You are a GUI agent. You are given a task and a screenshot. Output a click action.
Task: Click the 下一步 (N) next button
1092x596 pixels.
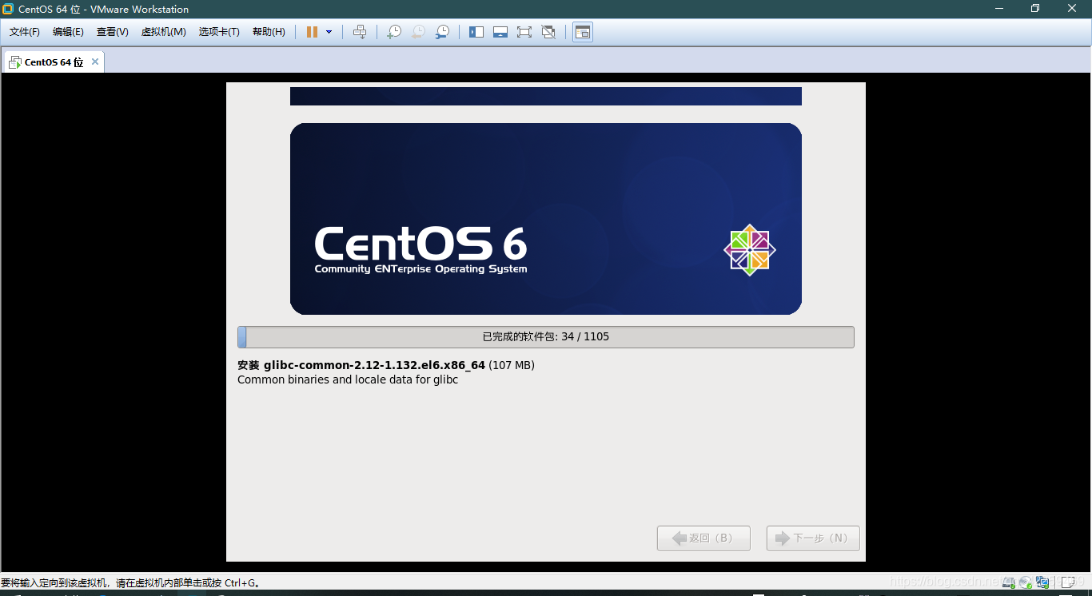(x=813, y=538)
